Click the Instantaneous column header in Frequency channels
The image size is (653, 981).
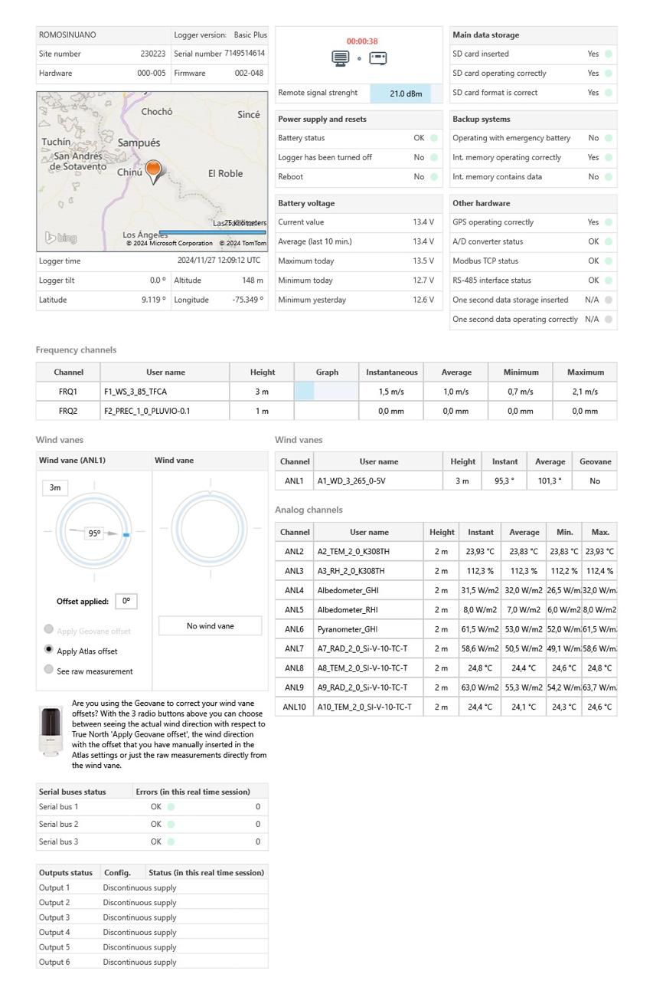[391, 372]
